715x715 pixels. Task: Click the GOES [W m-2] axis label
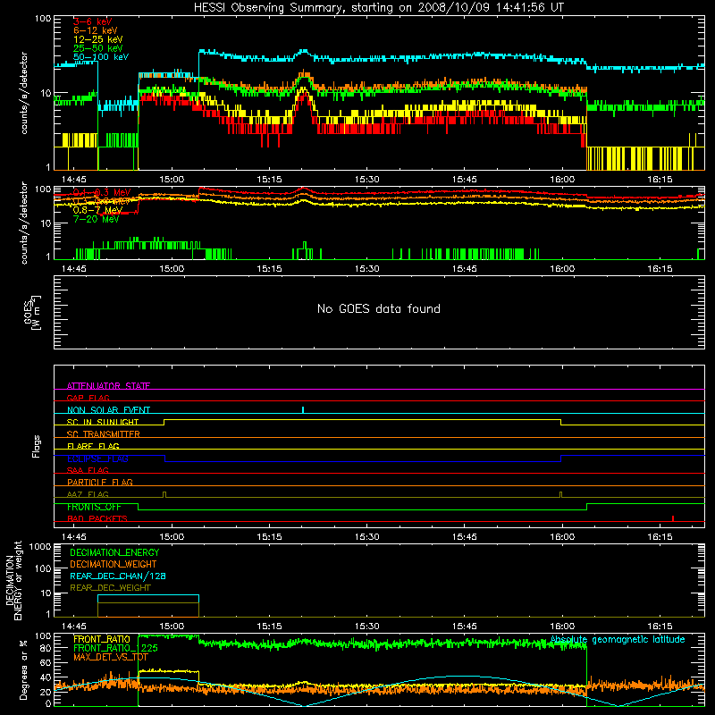pyautogui.click(x=32, y=312)
